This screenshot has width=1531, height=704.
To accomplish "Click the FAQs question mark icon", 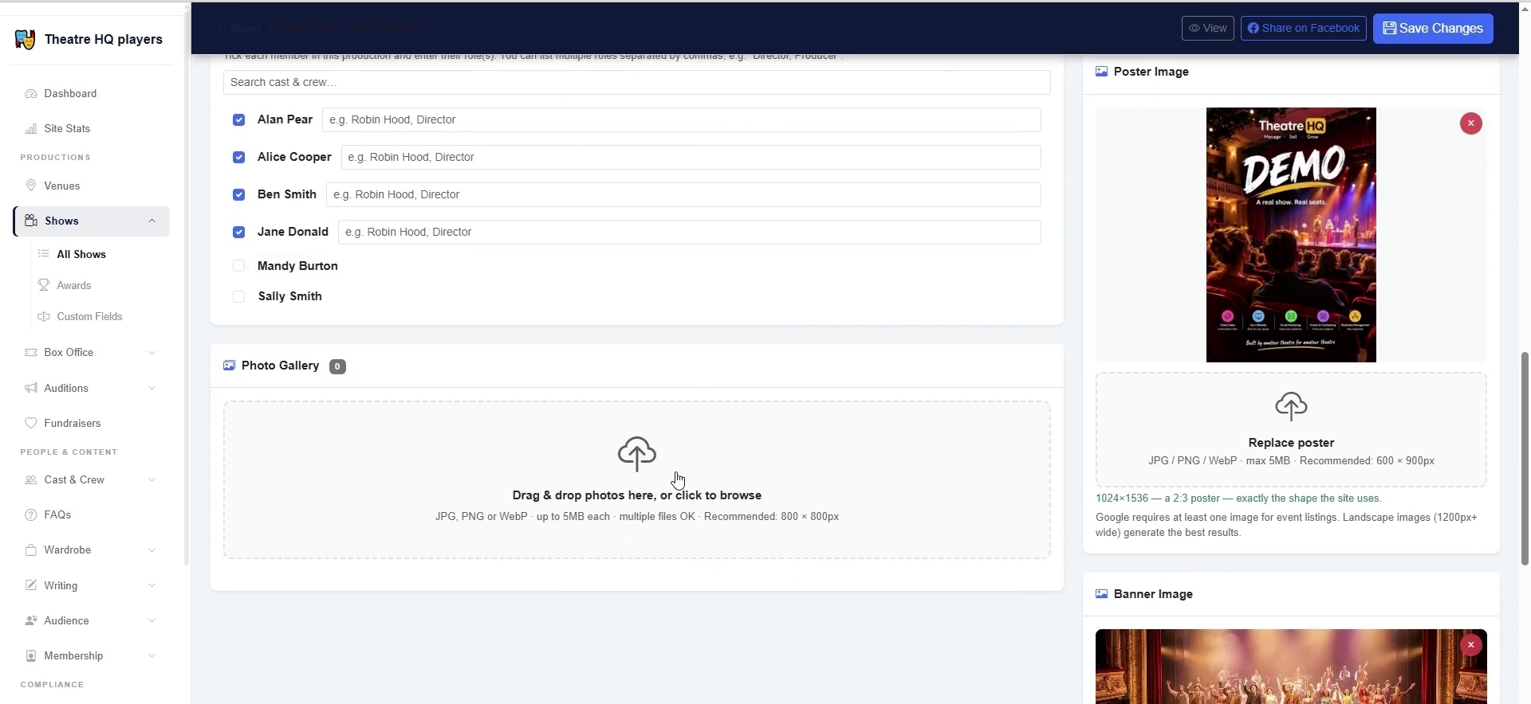I will pos(31,514).
